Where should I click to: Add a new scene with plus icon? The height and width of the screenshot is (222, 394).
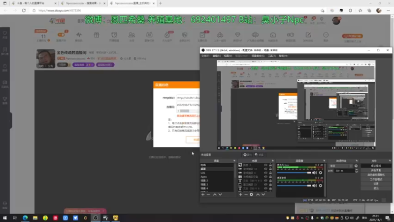203,194
